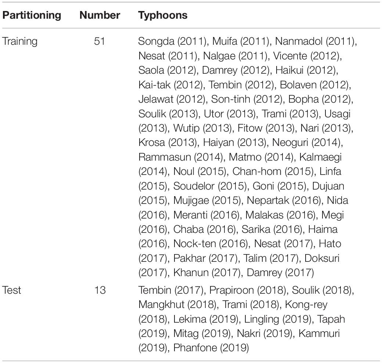Click the Number column header

tap(100, 15)
